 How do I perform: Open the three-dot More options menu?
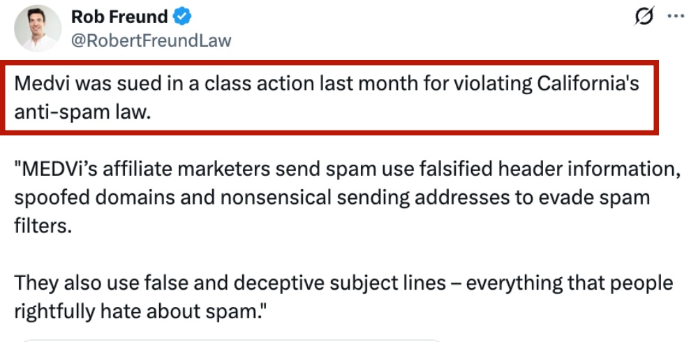[676, 17]
